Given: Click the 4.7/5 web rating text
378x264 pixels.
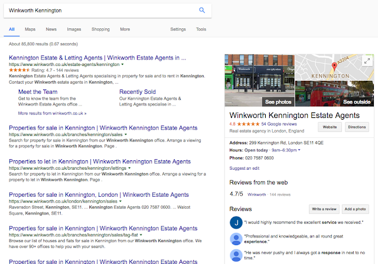Looking at the screenshot, I should pos(236,194).
